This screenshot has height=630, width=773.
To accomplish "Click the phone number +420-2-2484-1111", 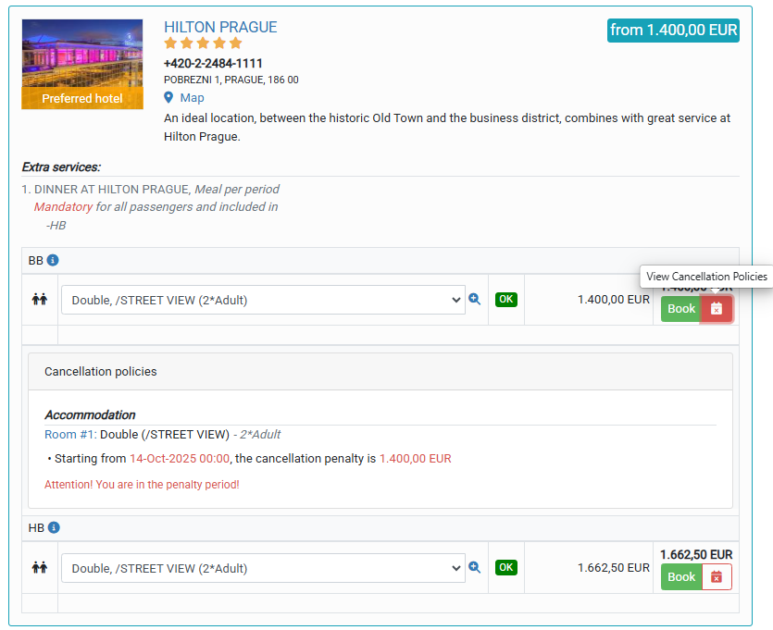I will (213, 63).
